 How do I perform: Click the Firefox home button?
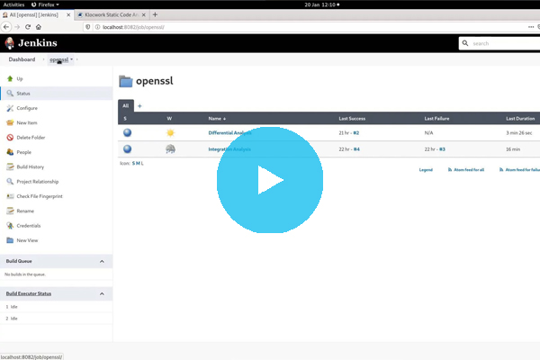39,27
